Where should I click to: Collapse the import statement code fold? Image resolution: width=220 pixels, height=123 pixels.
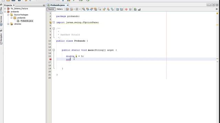point(54,22)
